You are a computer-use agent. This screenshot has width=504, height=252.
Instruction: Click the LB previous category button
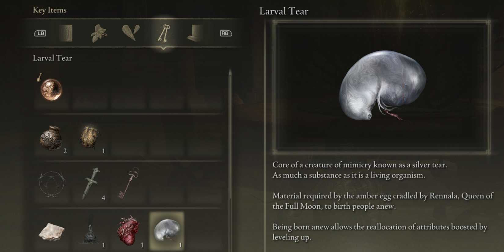(x=40, y=33)
